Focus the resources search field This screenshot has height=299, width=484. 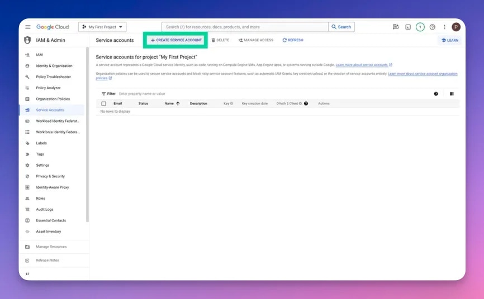[x=245, y=27]
